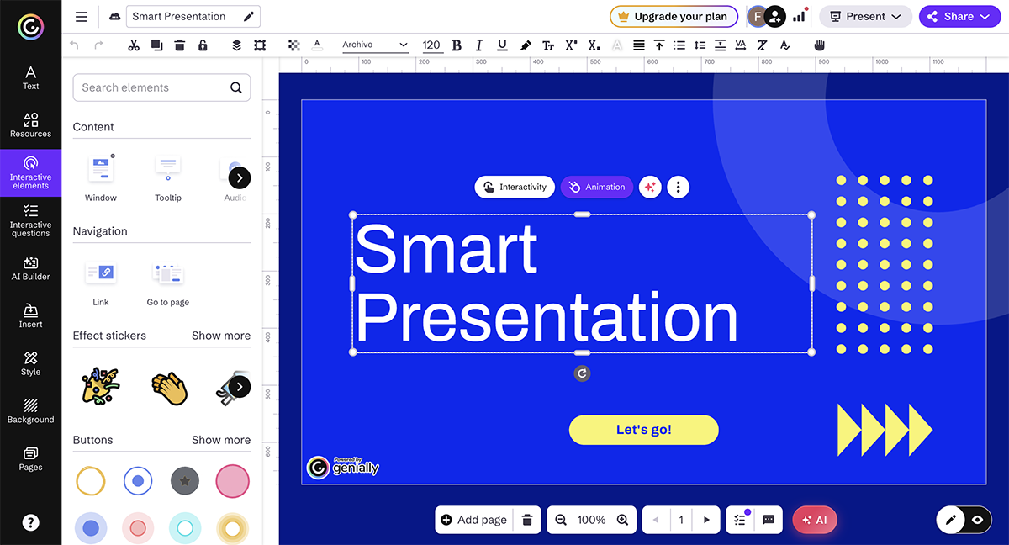
Task: Open the Pages sidebar panel
Action: pos(30,459)
